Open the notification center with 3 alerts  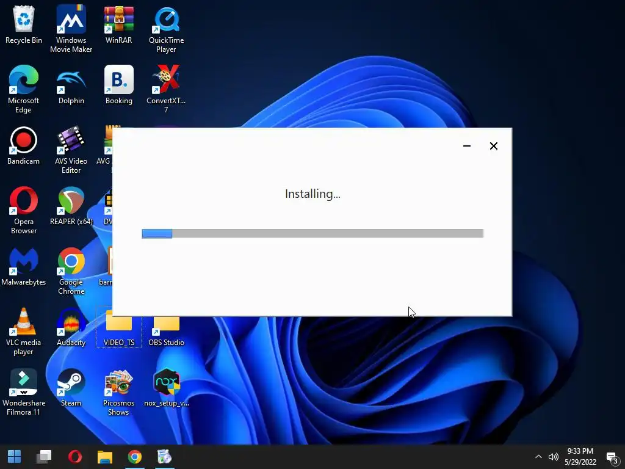point(612,457)
